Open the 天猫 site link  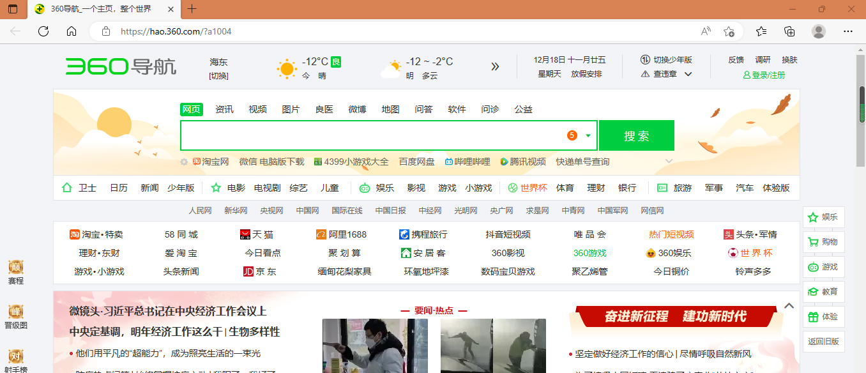click(256, 234)
